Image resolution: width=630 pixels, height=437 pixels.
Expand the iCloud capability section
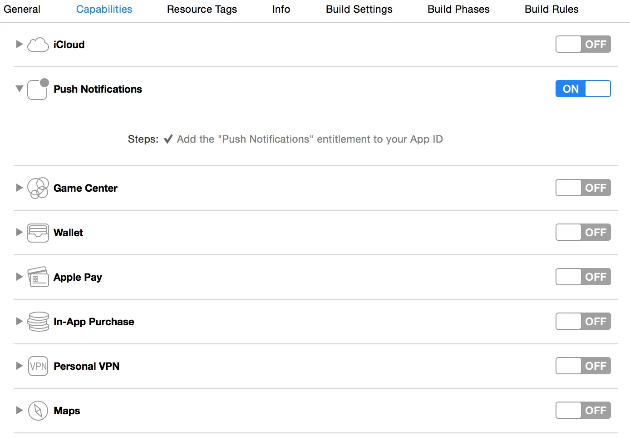[19, 44]
